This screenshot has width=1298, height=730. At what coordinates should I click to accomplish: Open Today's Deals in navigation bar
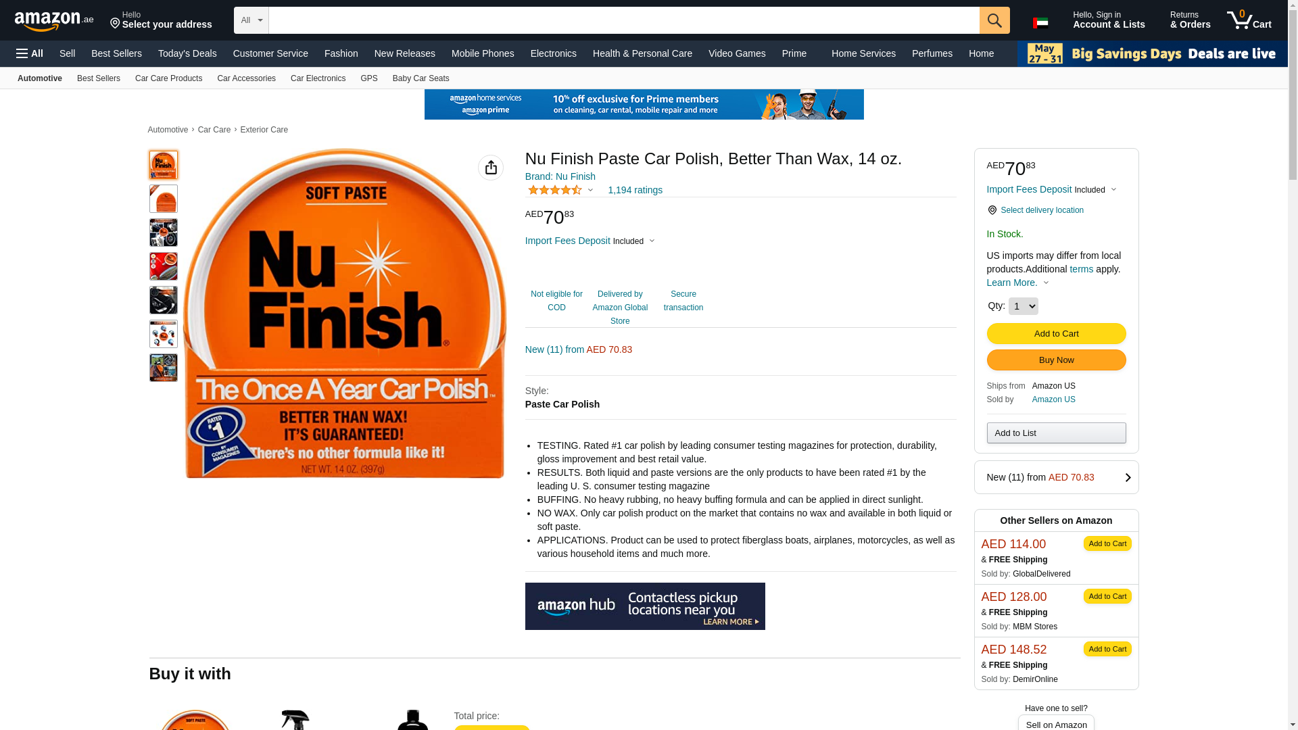pos(187,53)
